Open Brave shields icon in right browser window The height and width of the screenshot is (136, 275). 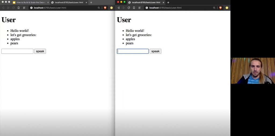tap(220, 8)
